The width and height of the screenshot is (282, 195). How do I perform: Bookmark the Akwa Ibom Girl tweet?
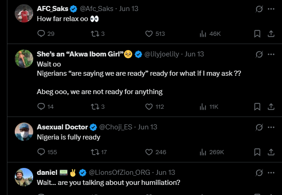point(257,107)
